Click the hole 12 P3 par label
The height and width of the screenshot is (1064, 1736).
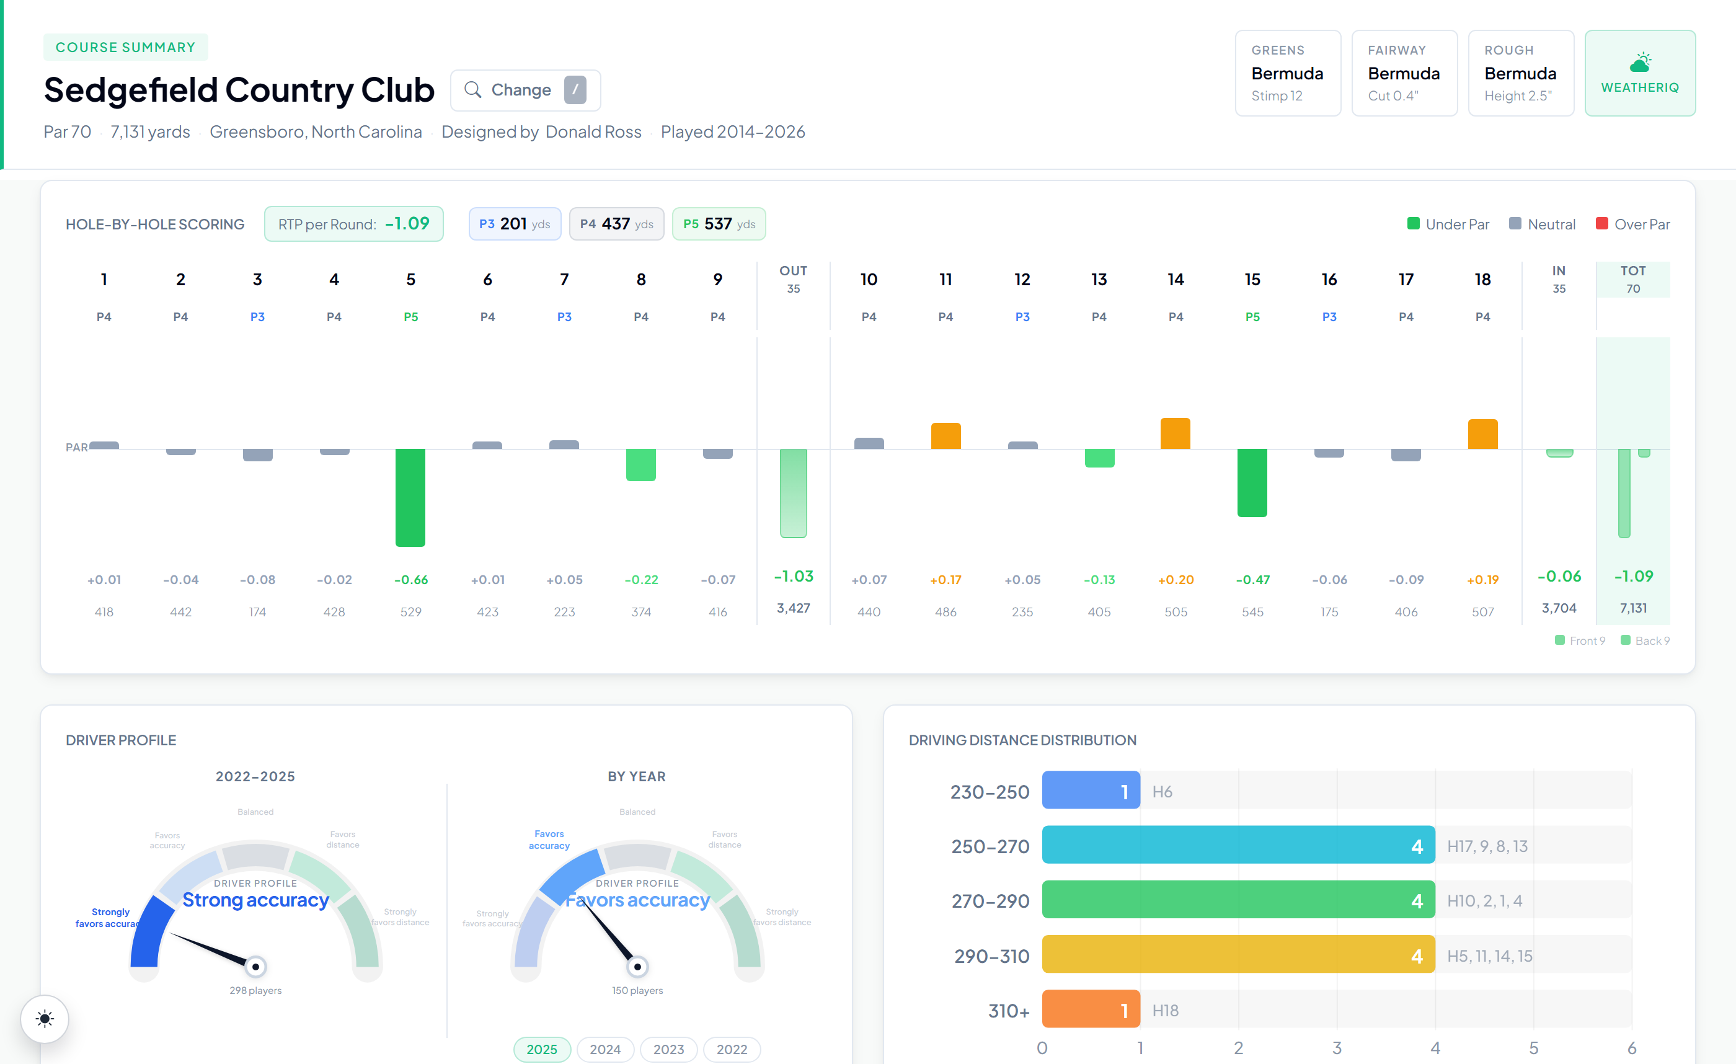point(1022,317)
